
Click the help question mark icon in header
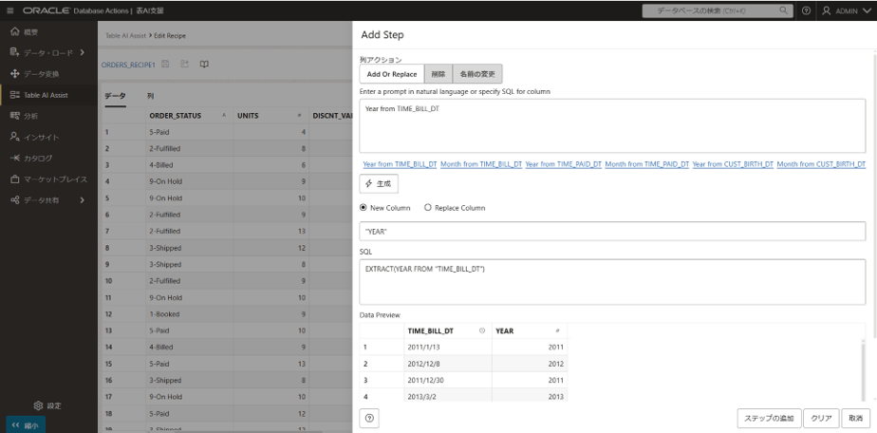pyautogui.click(x=830, y=10)
